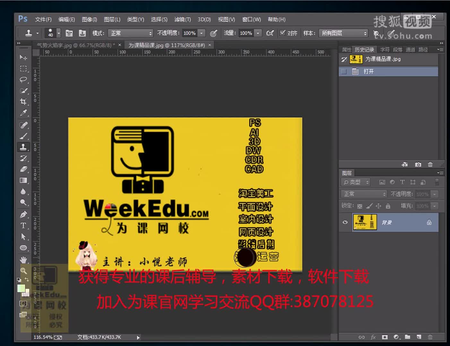The height and width of the screenshot is (346, 450).
Task: Toggle lock position icon in Layers
Action: pos(378,206)
